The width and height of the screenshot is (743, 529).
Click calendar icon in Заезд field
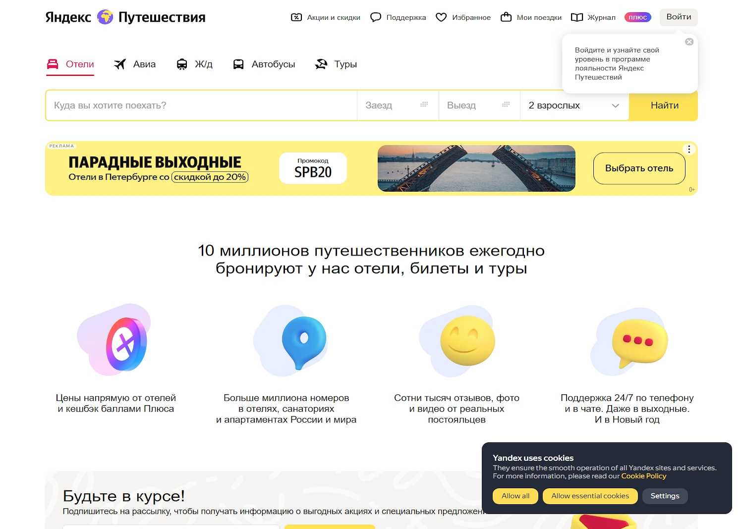(424, 105)
